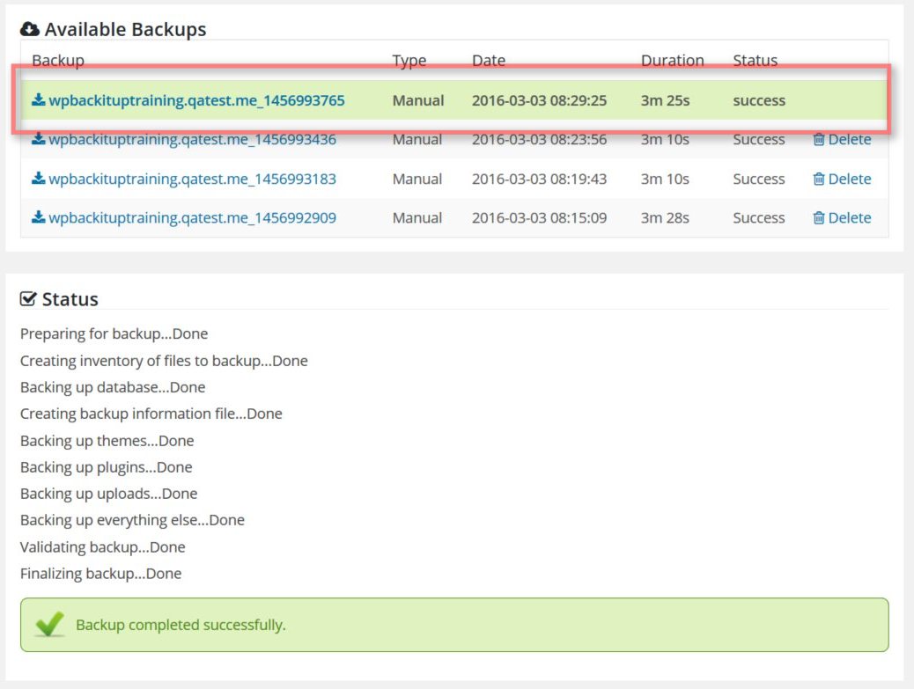Click the Available Backups heading text
Viewport: 914px width, 689px height.
tap(125, 29)
